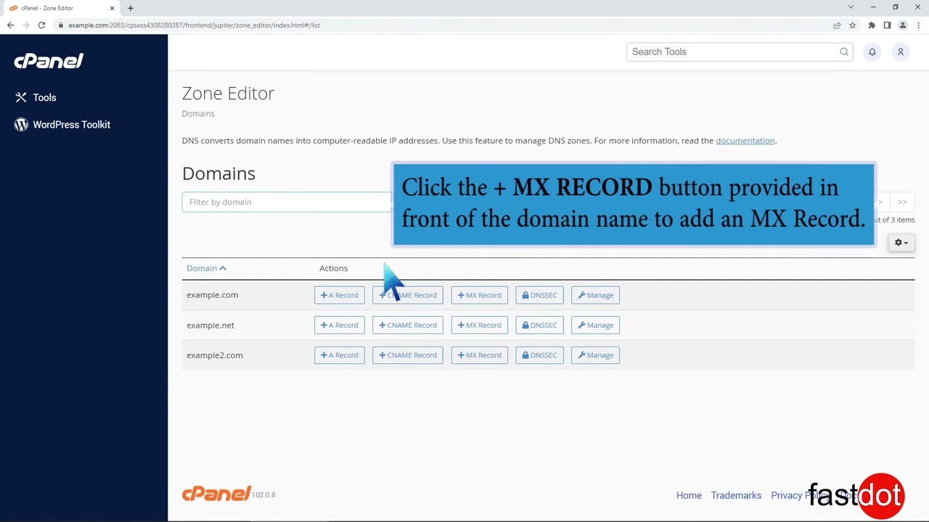929x522 pixels.
Task: Select the Tools wrench icon in sidebar
Action: point(21,97)
